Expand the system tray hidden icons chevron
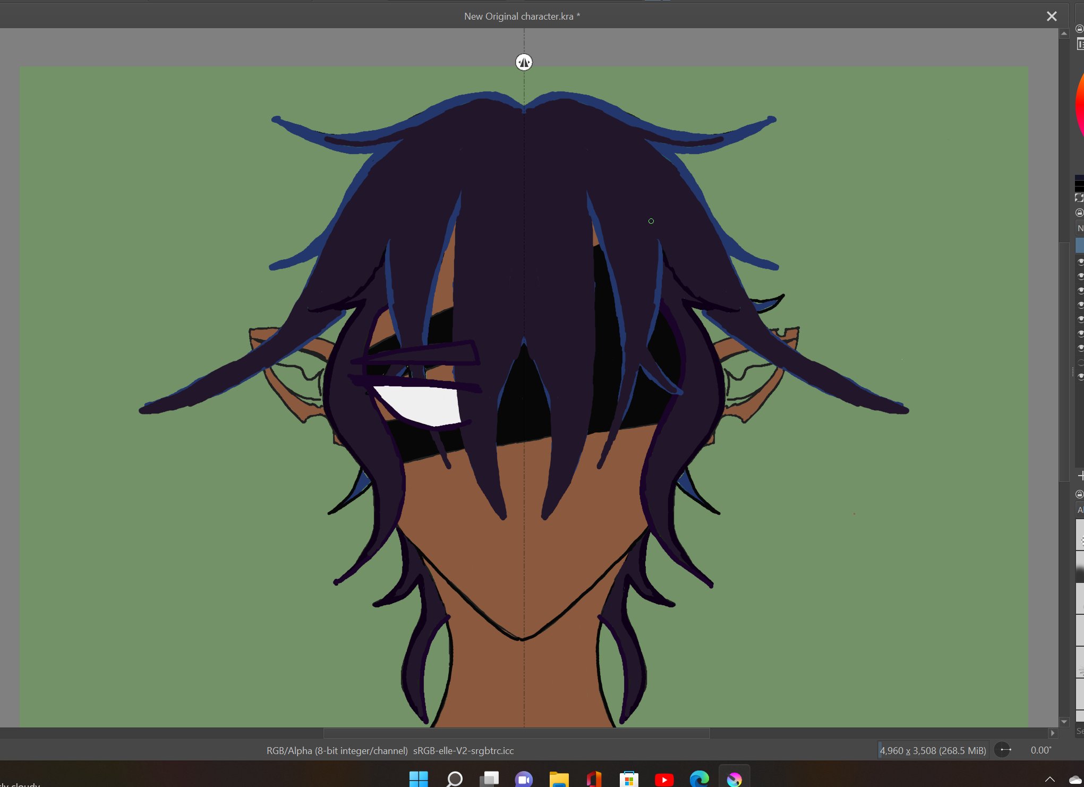 click(x=1049, y=780)
